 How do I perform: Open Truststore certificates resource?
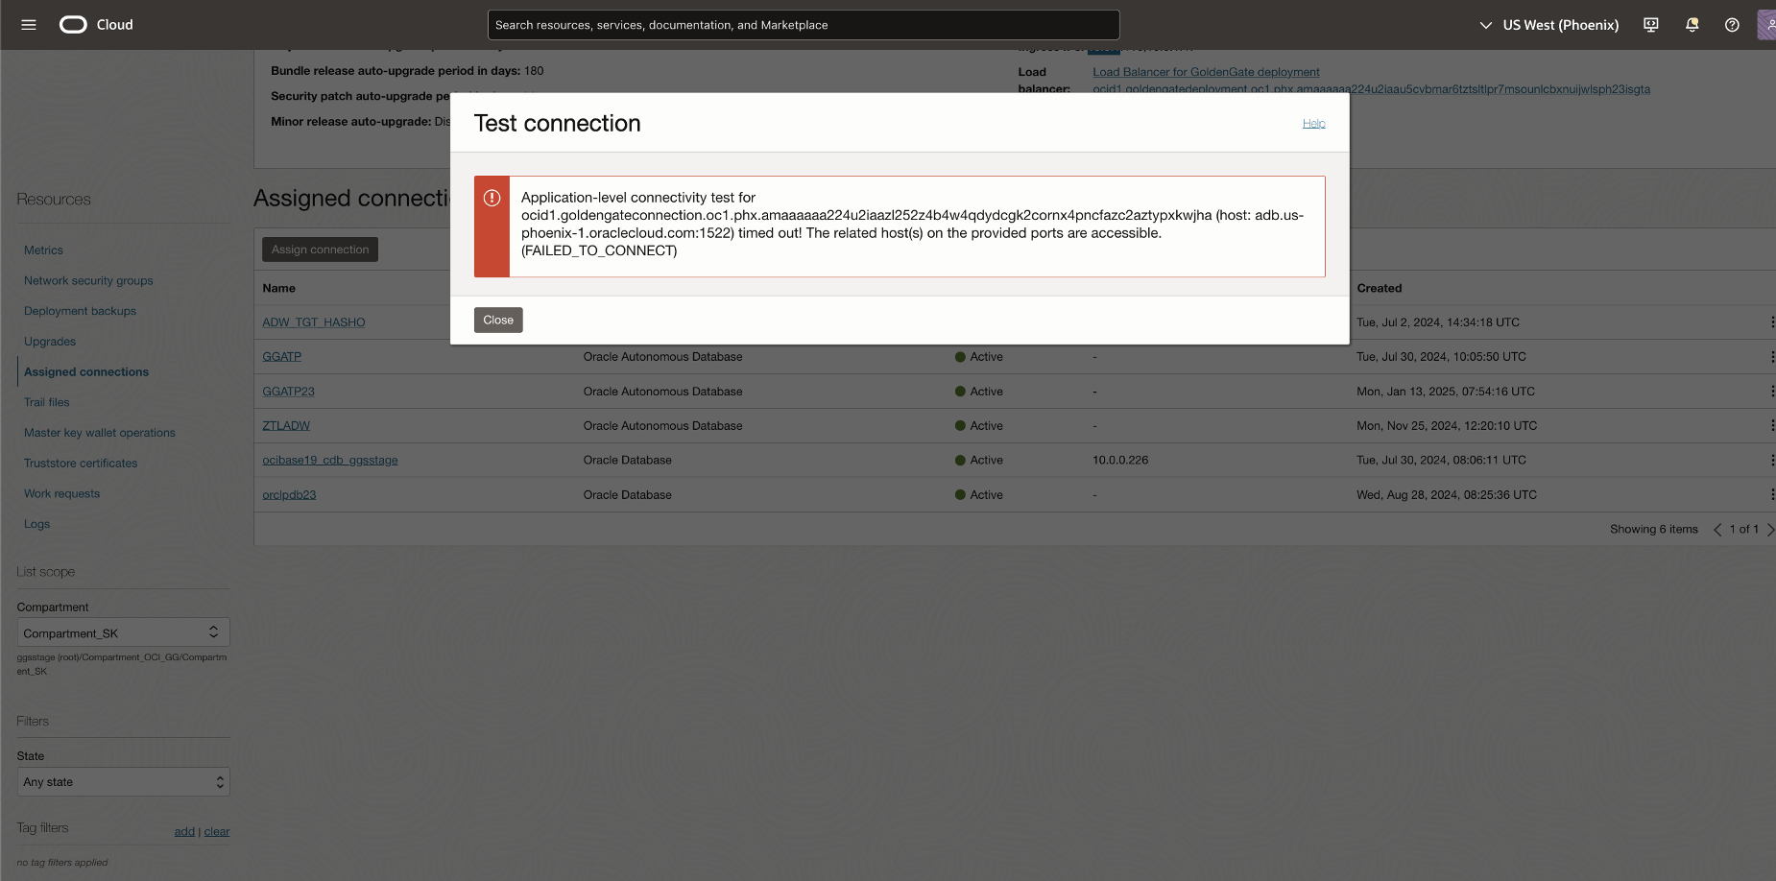pos(81,464)
